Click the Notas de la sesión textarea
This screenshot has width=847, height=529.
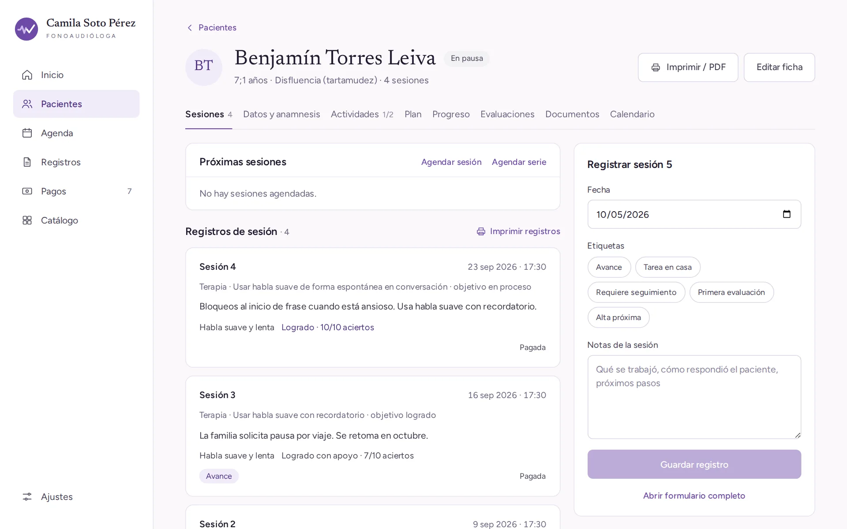click(x=694, y=397)
